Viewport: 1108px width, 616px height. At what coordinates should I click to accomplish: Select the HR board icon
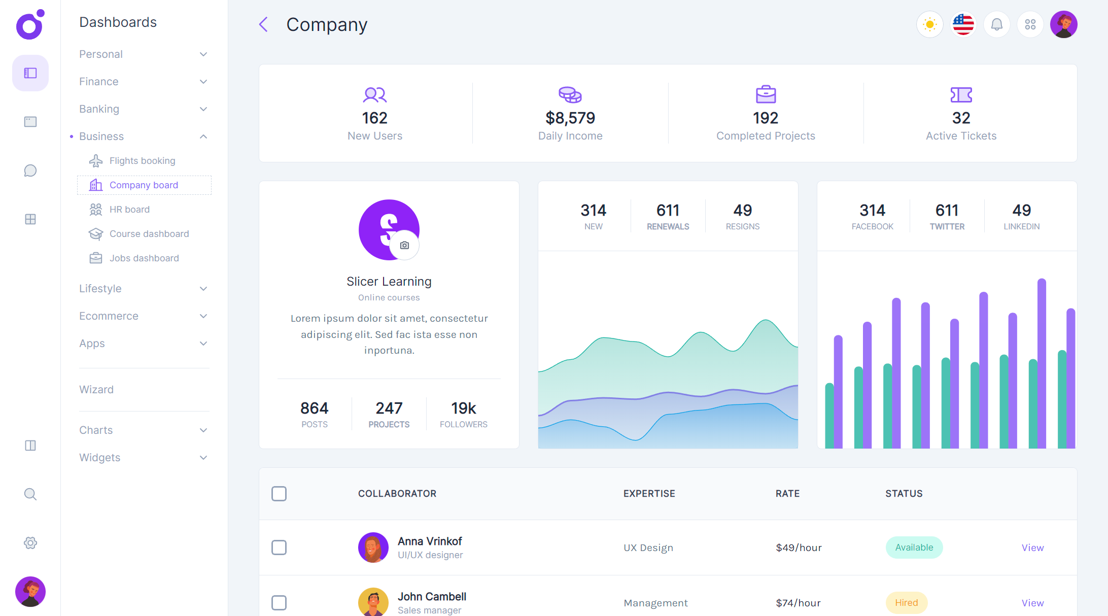pos(95,209)
